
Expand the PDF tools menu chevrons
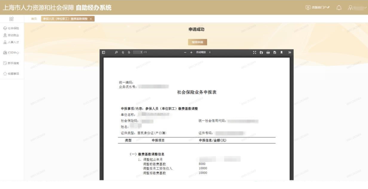point(290,53)
